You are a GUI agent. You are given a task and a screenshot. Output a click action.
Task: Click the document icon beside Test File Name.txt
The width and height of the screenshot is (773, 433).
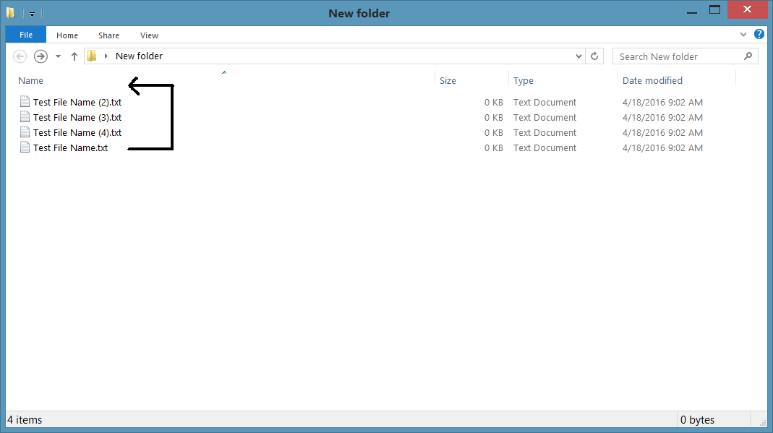tap(24, 147)
